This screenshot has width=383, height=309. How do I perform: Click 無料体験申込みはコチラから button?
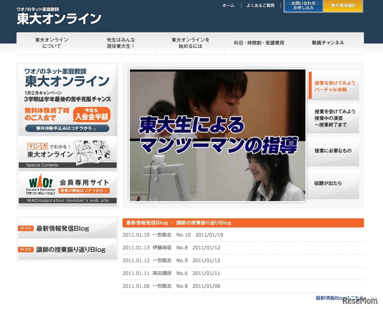[x=67, y=129]
